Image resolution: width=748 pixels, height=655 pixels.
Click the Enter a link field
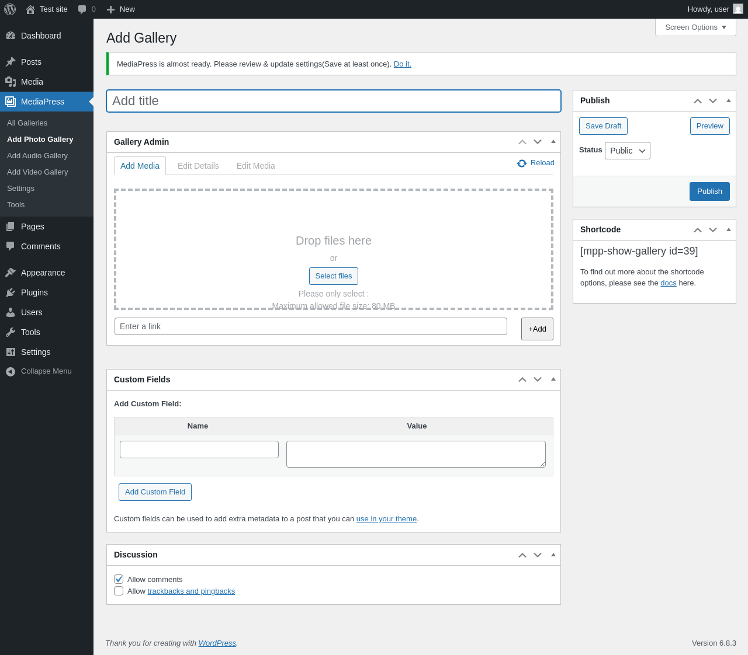point(310,326)
